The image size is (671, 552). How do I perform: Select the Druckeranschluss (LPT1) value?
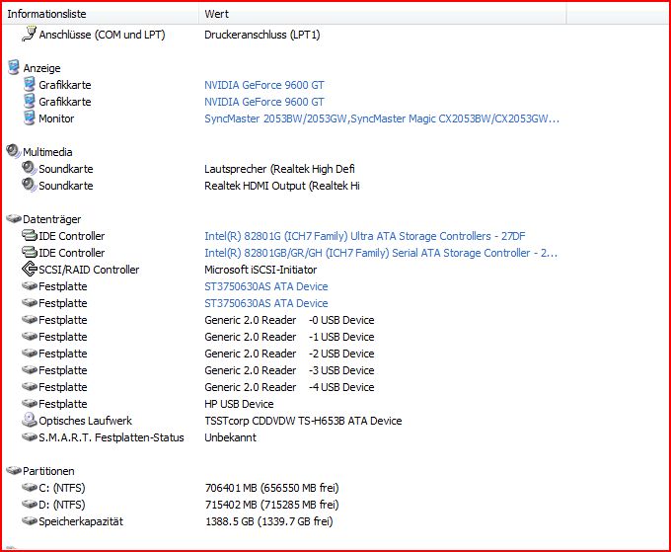261,35
